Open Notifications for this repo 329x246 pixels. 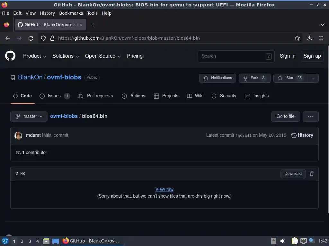point(218,78)
